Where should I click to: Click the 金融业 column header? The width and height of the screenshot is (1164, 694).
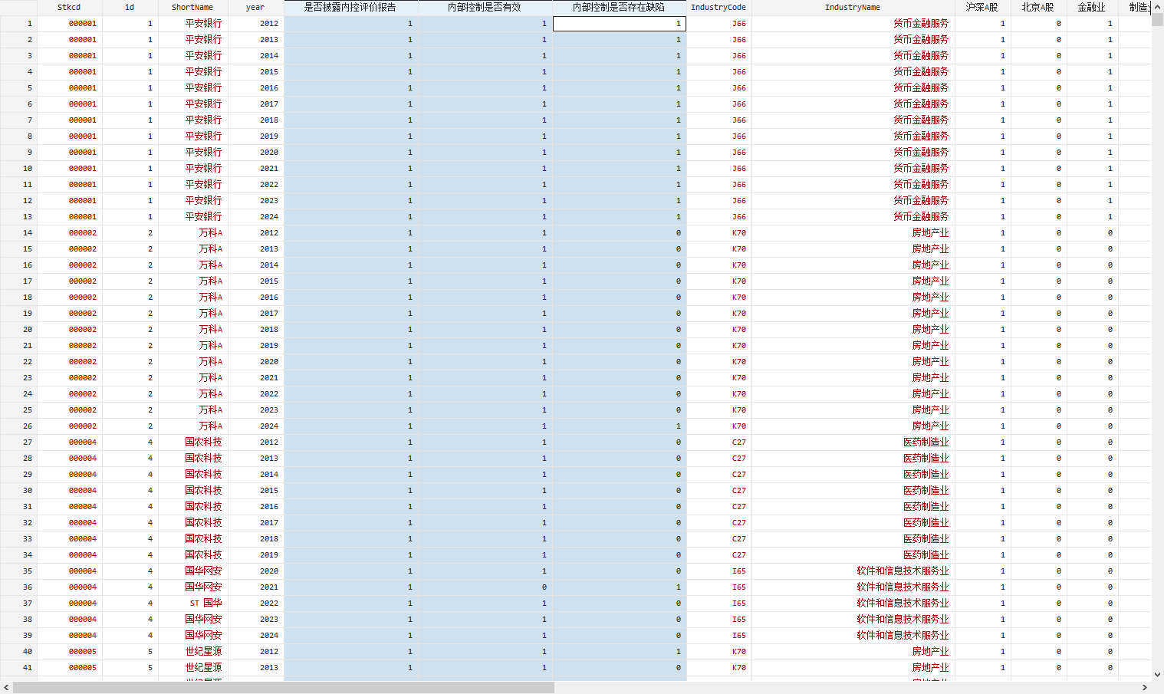[x=1092, y=8]
